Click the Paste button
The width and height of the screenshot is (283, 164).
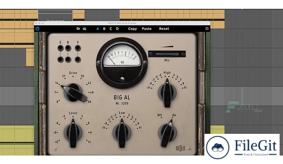(147, 29)
